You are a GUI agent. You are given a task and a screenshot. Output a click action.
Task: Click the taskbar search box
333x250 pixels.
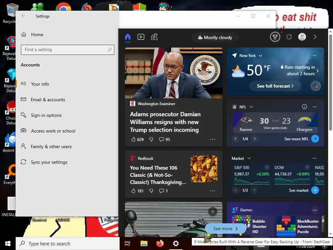(68, 243)
